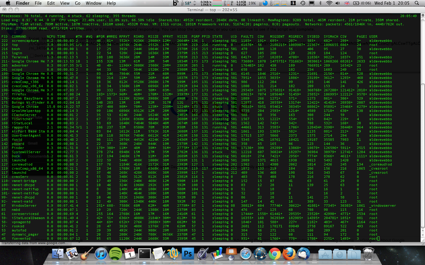Viewport: 425px width, 265px height.
Task: Open the Window menu
Action: [94, 3]
